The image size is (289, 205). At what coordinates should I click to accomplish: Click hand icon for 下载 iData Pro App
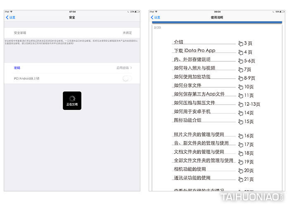(241, 52)
